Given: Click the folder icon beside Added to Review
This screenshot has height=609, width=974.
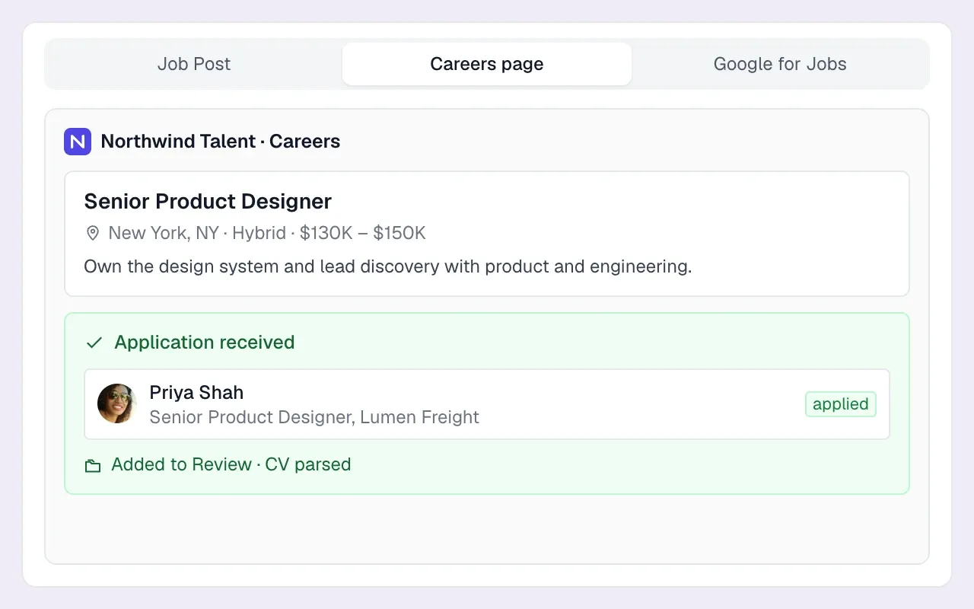Looking at the screenshot, I should [x=93, y=465].
